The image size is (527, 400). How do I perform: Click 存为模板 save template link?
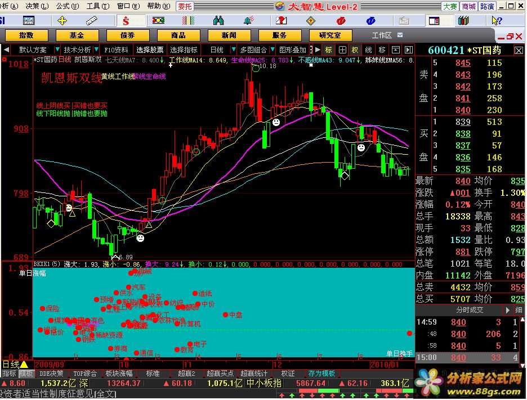tap(321, 374)
